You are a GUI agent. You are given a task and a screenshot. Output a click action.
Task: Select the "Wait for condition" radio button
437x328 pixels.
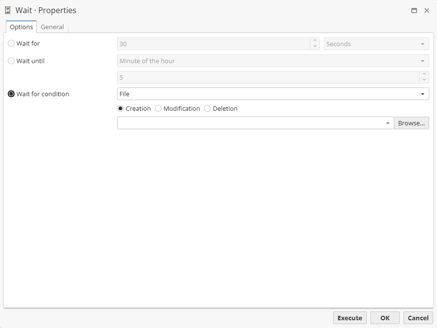pos(11,94)
